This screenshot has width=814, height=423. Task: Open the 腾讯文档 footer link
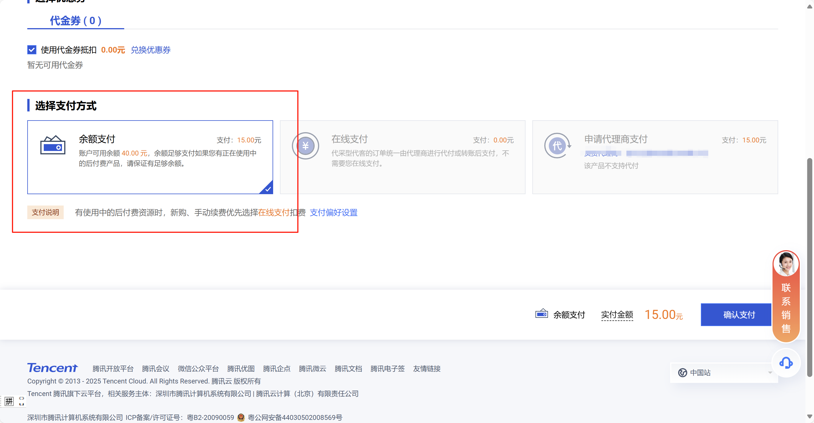(x=348, y=369)
